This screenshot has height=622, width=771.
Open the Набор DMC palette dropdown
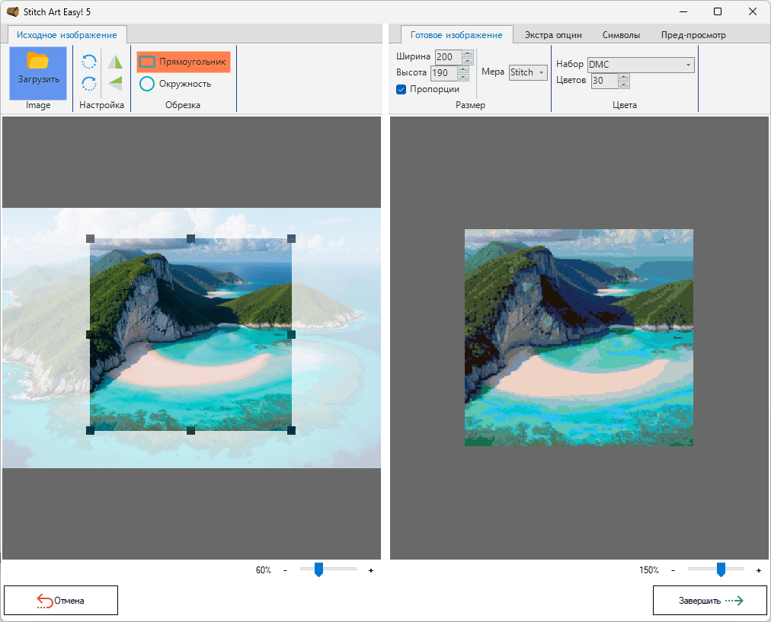coord(641,65)
